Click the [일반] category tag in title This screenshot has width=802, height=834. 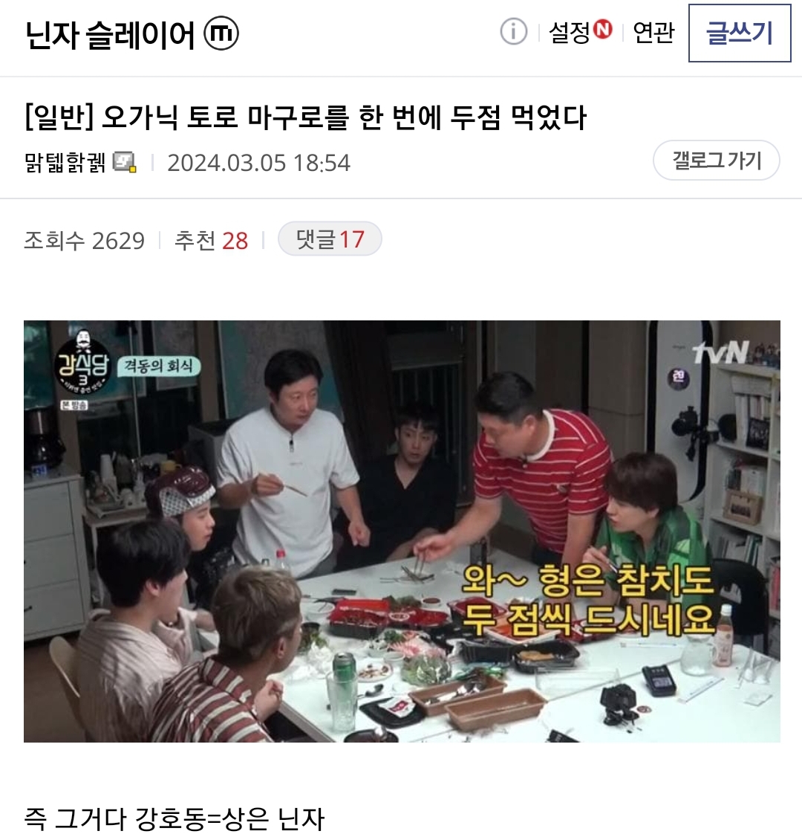point(59,117)
